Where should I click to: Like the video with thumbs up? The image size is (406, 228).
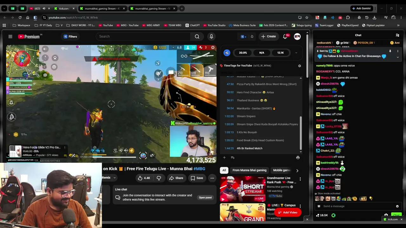point(144,178)
